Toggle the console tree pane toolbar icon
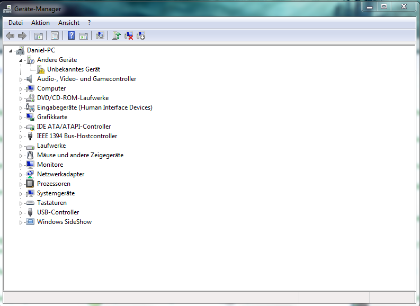The width and height of the screenshot is (420, 306). tap(39, 35)
